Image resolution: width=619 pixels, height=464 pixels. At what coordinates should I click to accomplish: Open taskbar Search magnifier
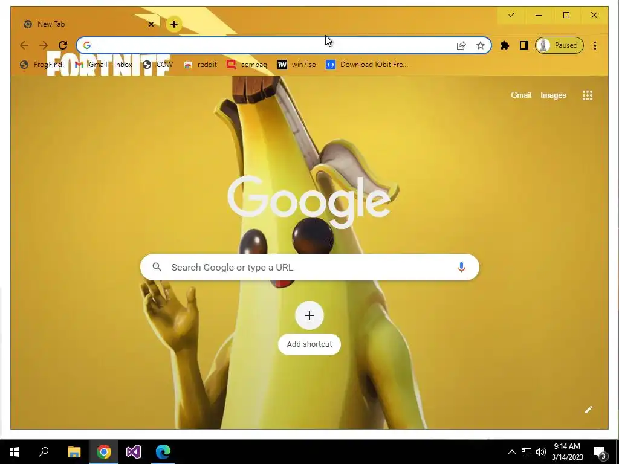(x=44, y=452)
